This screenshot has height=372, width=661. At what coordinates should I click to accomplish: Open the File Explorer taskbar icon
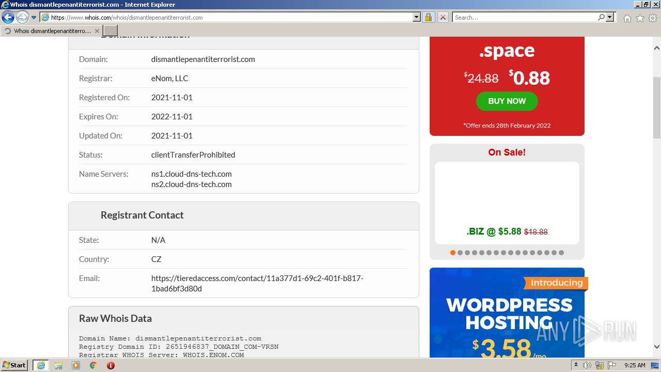[x=58, y=365]
